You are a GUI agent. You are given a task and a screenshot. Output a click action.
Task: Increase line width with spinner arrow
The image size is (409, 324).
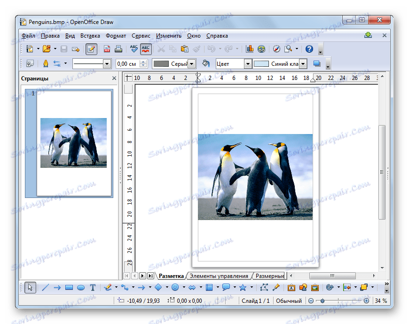click(x=143, y=62)
